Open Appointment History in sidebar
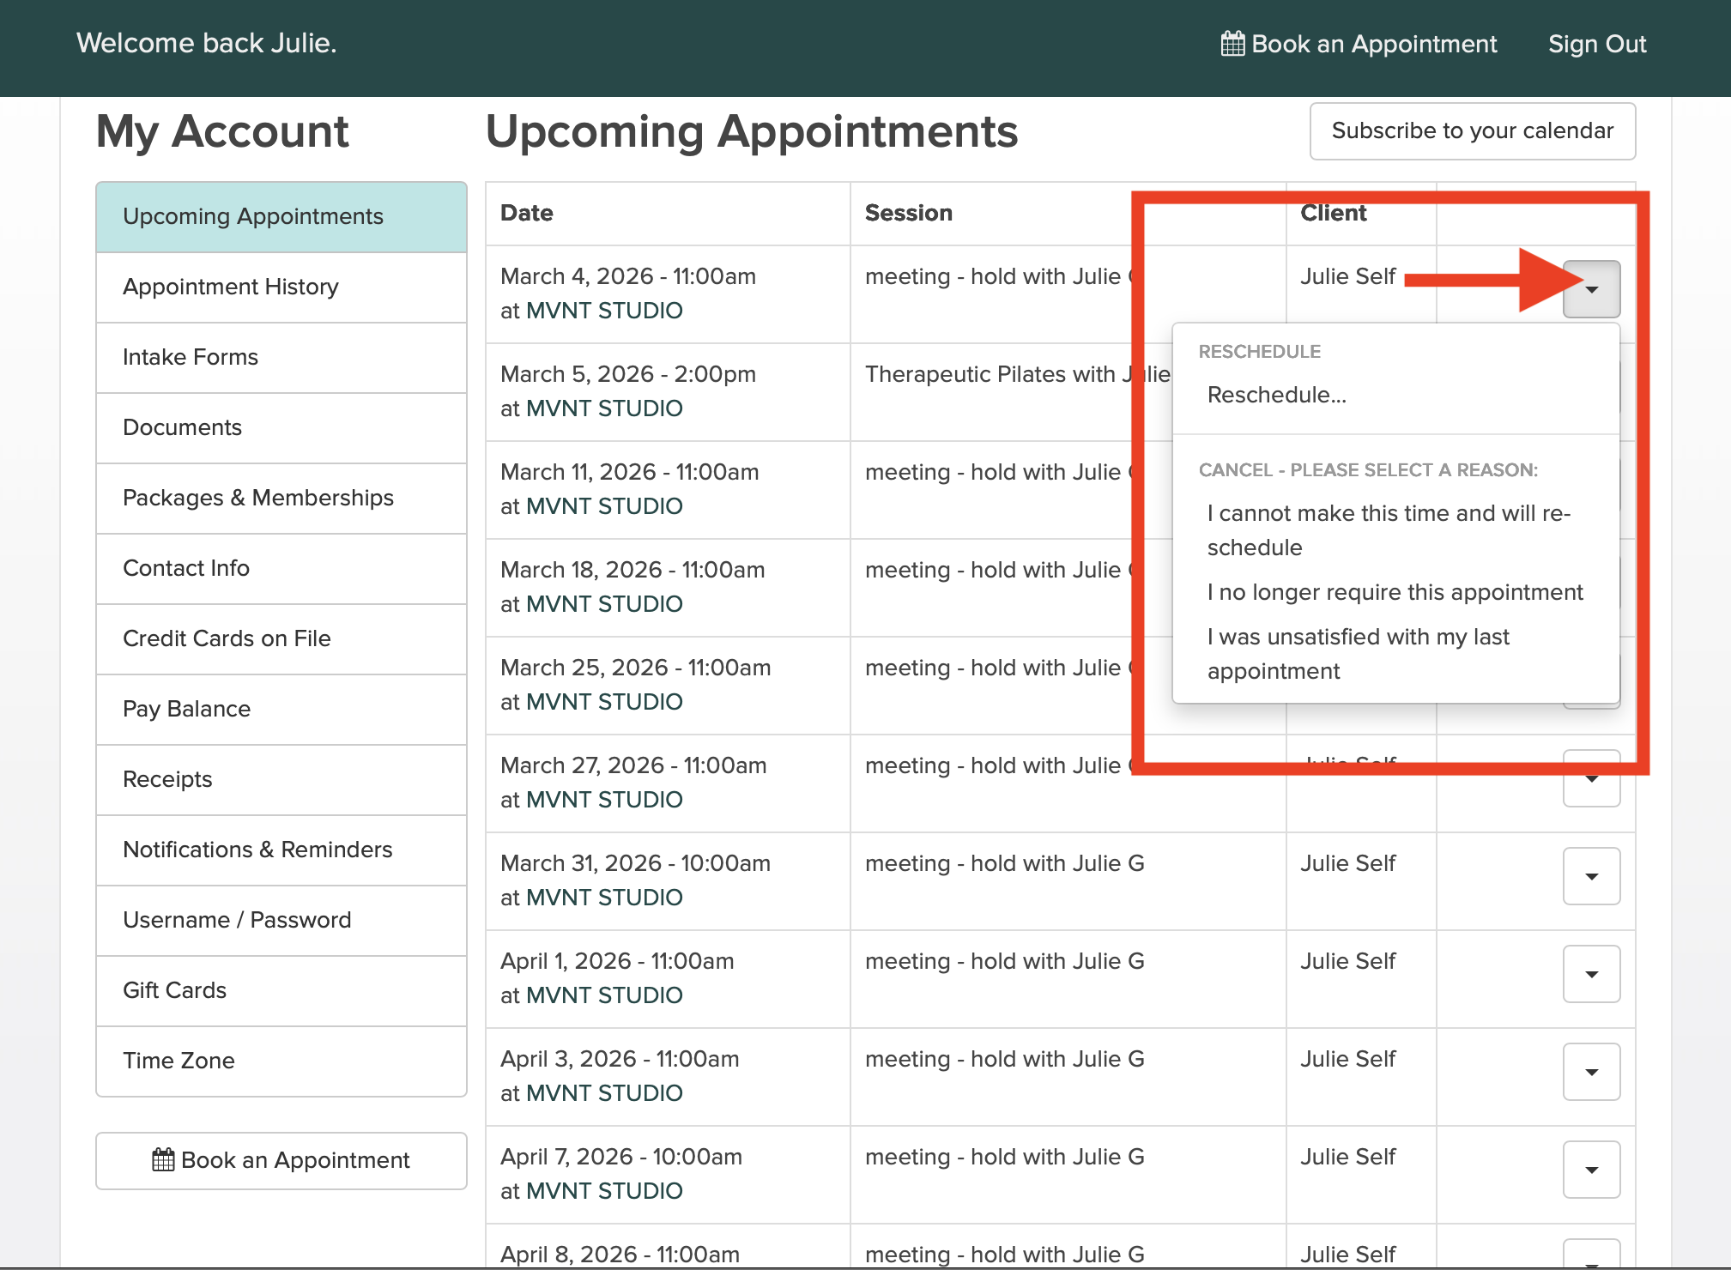Viewport: 1731px width, 1270px height. pyautogui.click(x=230, y=287)
